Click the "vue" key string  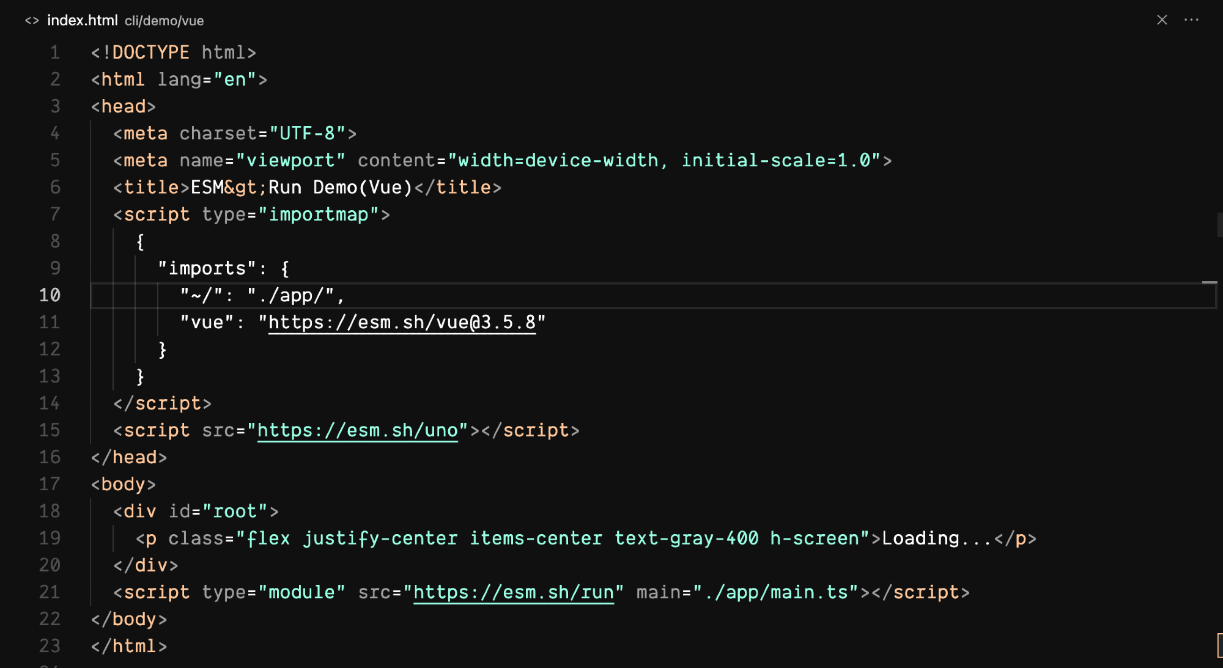[x=207, y=322]
